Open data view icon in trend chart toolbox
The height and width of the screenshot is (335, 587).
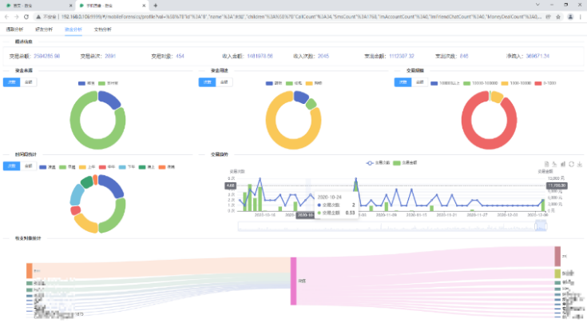(x=546, y=164)
